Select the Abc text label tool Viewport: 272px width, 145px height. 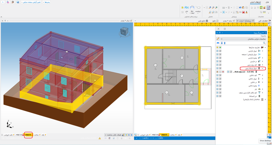[186, 7]
